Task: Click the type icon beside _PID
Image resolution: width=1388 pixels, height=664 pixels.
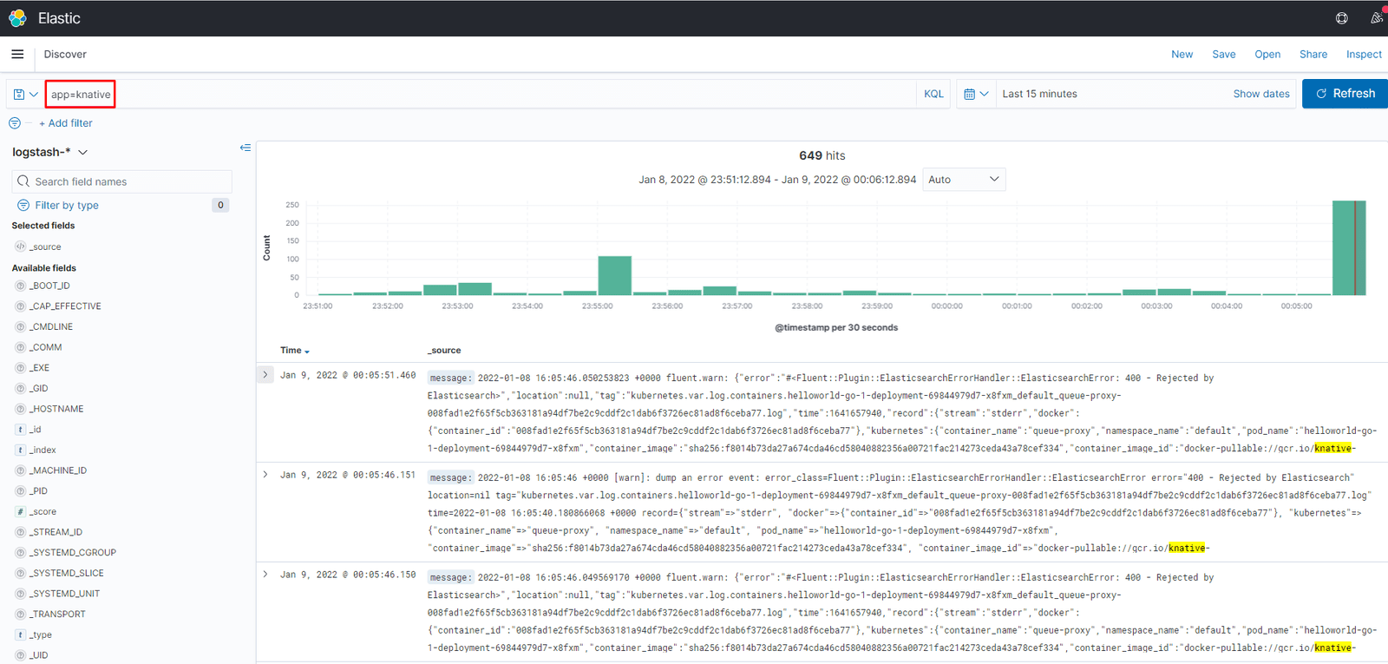Action: pyautogui.click(x=20, y=491)
